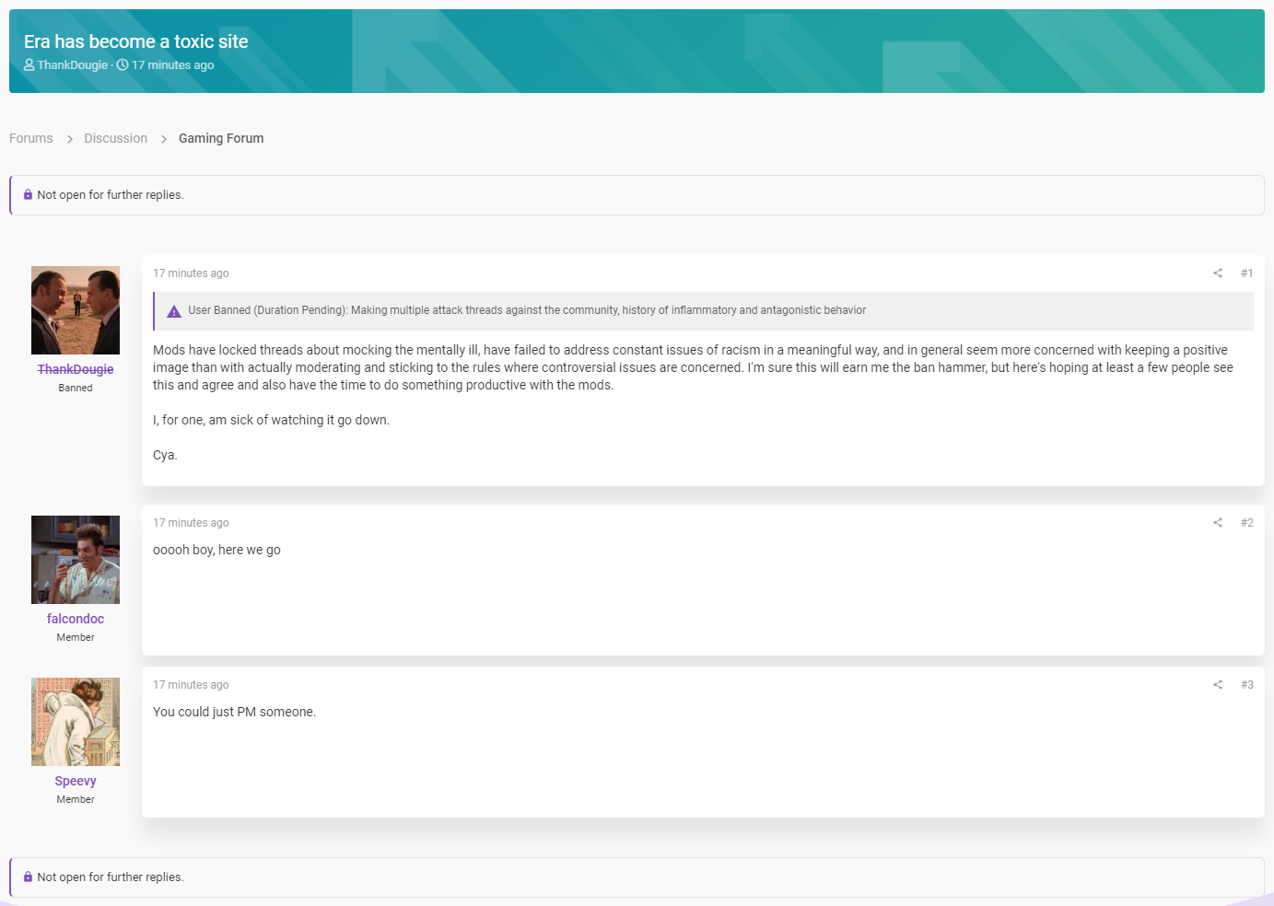Click top 'Not open for further replies.' text
The width and height of the screenshot is (1274, 906).
(111, 195)
